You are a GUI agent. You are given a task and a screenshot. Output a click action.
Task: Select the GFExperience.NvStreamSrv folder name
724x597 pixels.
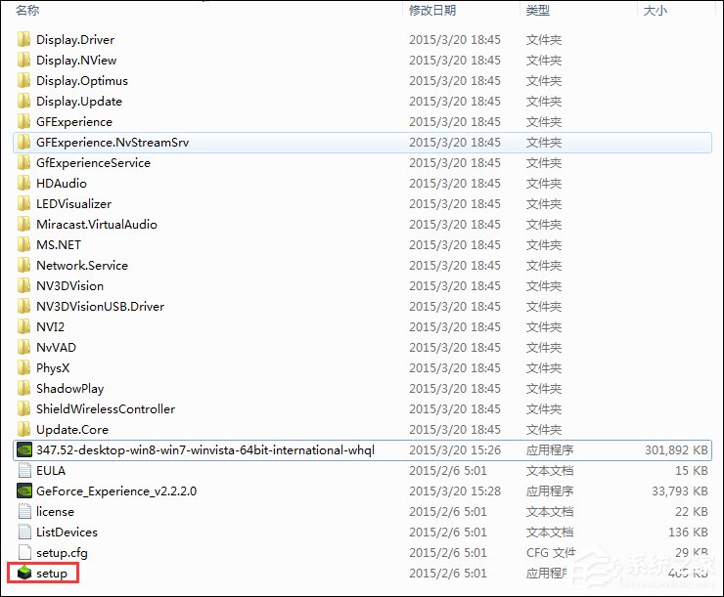click(x=113, y=142)
